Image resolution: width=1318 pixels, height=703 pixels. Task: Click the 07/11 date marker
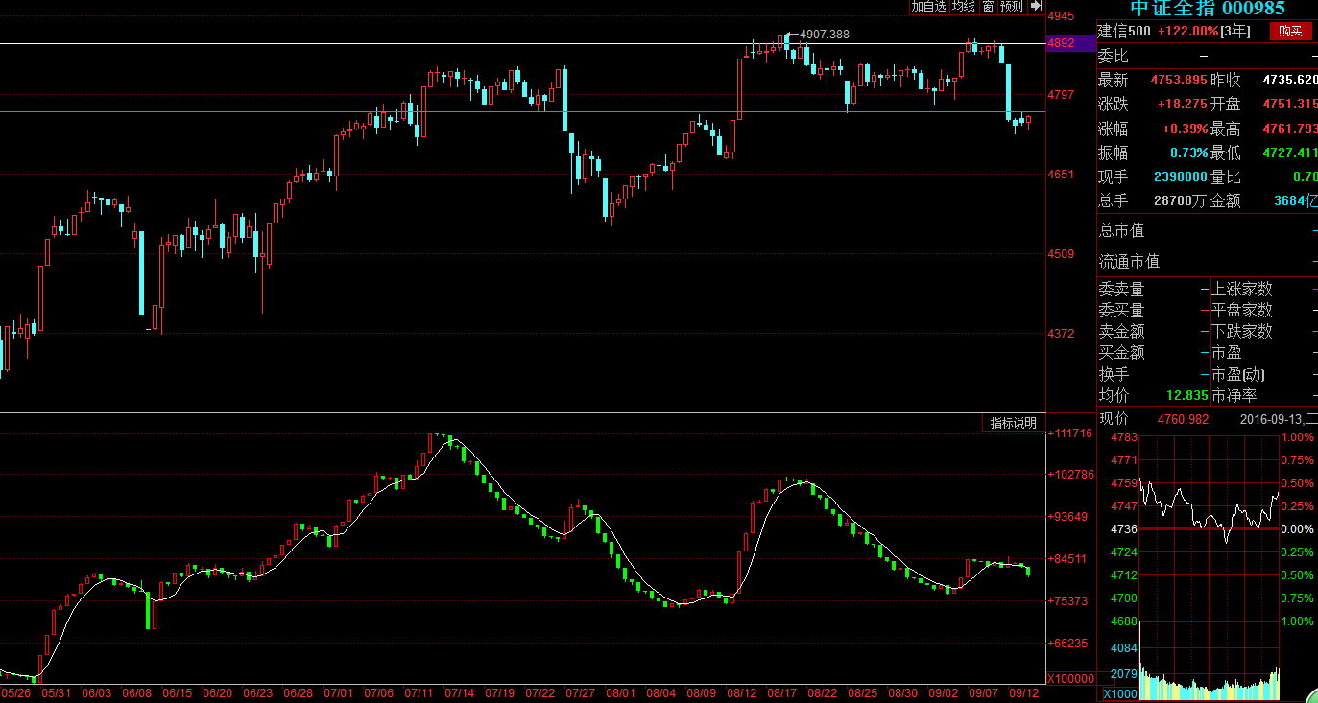pyautogui.click(x=419, y=692)
